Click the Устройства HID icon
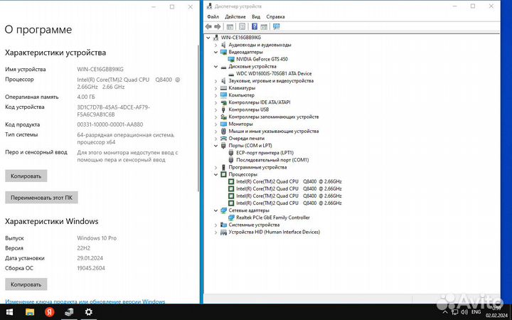512x320 pixels. coord(223,232)
